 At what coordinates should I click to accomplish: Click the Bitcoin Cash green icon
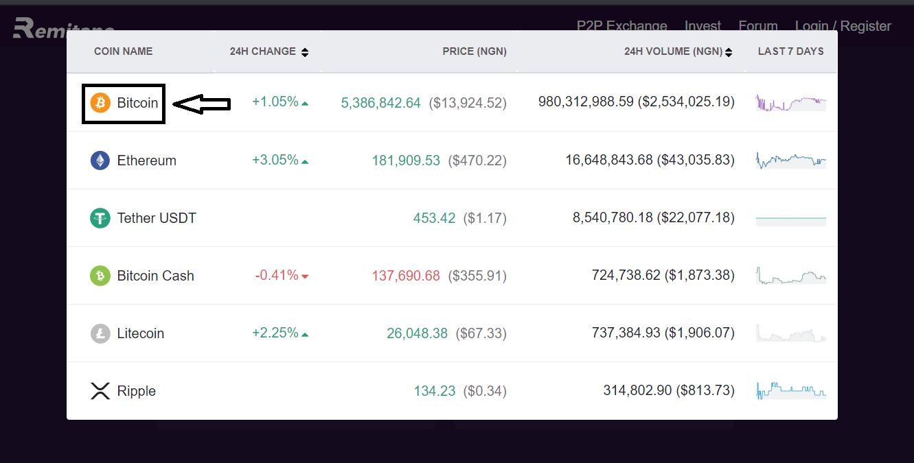pos(100,276)
